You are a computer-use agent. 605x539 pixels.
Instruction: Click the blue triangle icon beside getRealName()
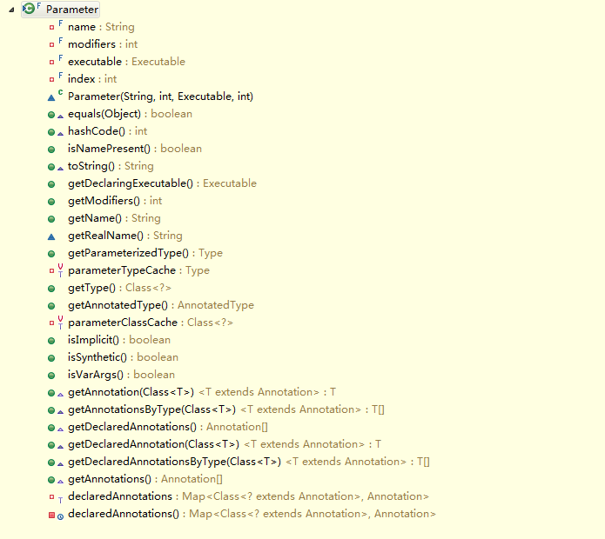click(x=51, y=236)
